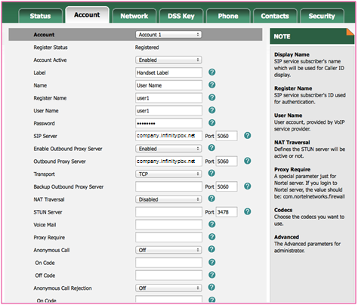Switch to the Security tab
The height and width of the screenshot is (305, 358).
coord(322,16)
